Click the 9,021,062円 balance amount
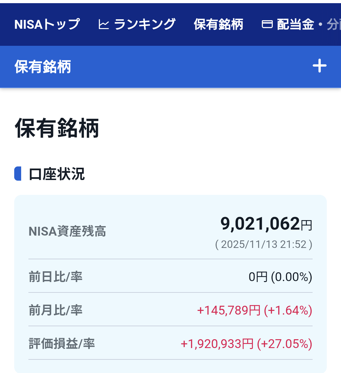The image size is (341, 373). [266, 224]
